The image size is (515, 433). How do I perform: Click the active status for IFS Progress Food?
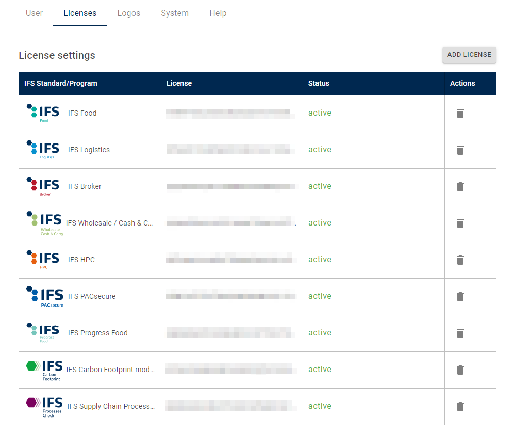(320, 333)
